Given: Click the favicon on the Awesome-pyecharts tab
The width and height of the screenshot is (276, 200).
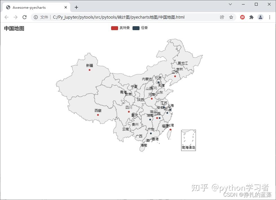Looking at the screenshot, I should pyautogui.click(x=8, y=7).
